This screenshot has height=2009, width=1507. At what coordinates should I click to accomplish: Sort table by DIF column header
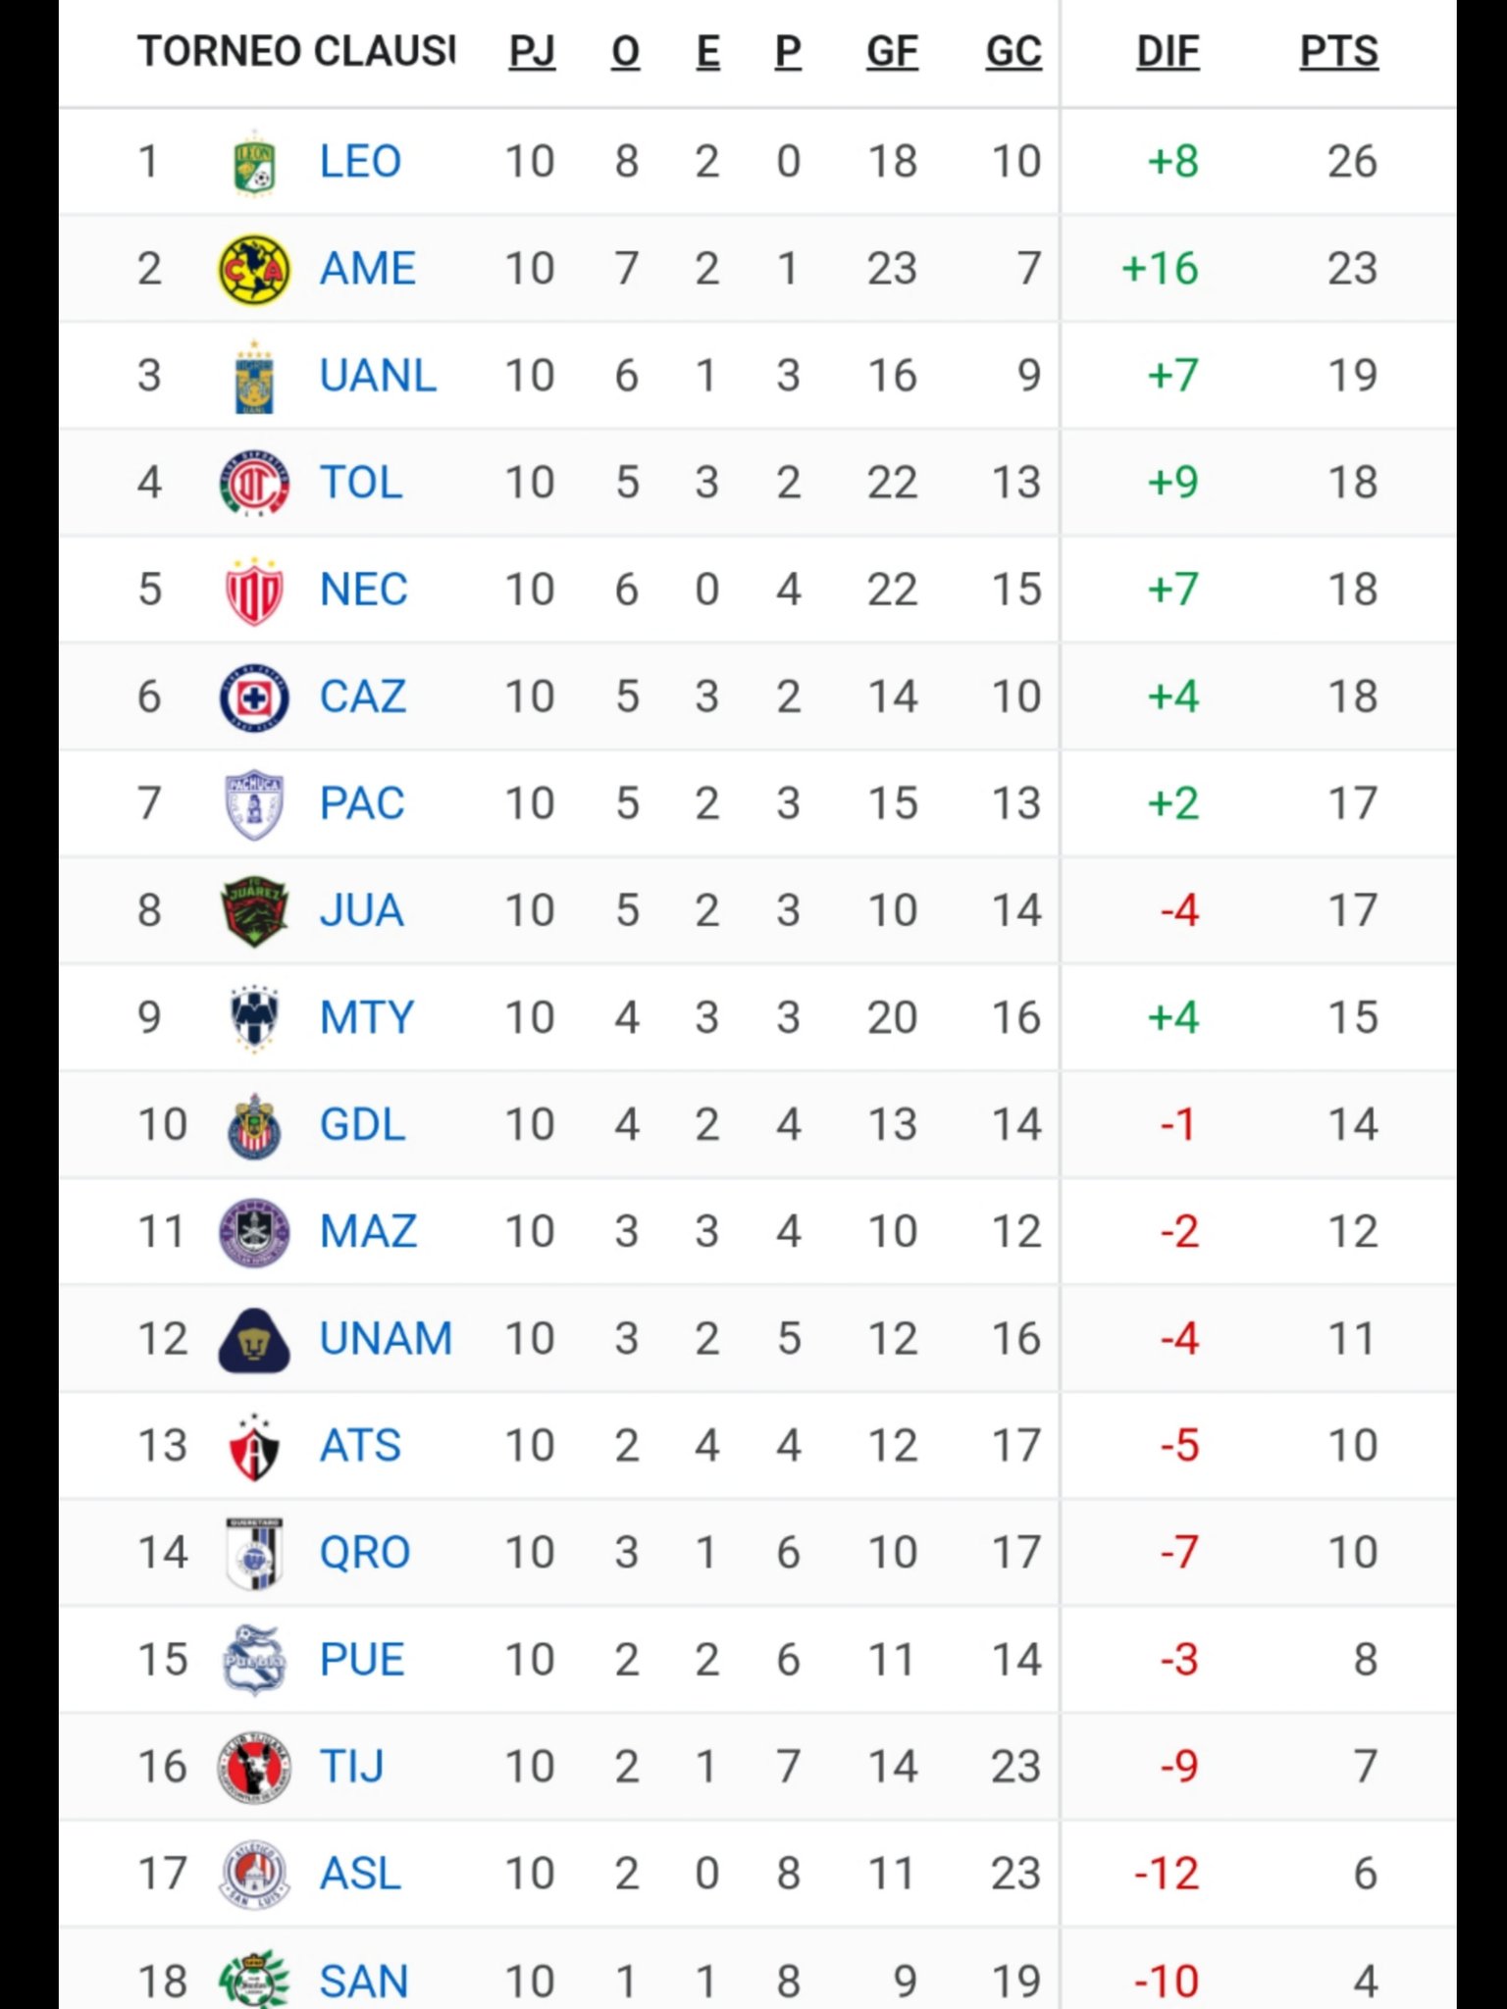tap(1167, 51)
